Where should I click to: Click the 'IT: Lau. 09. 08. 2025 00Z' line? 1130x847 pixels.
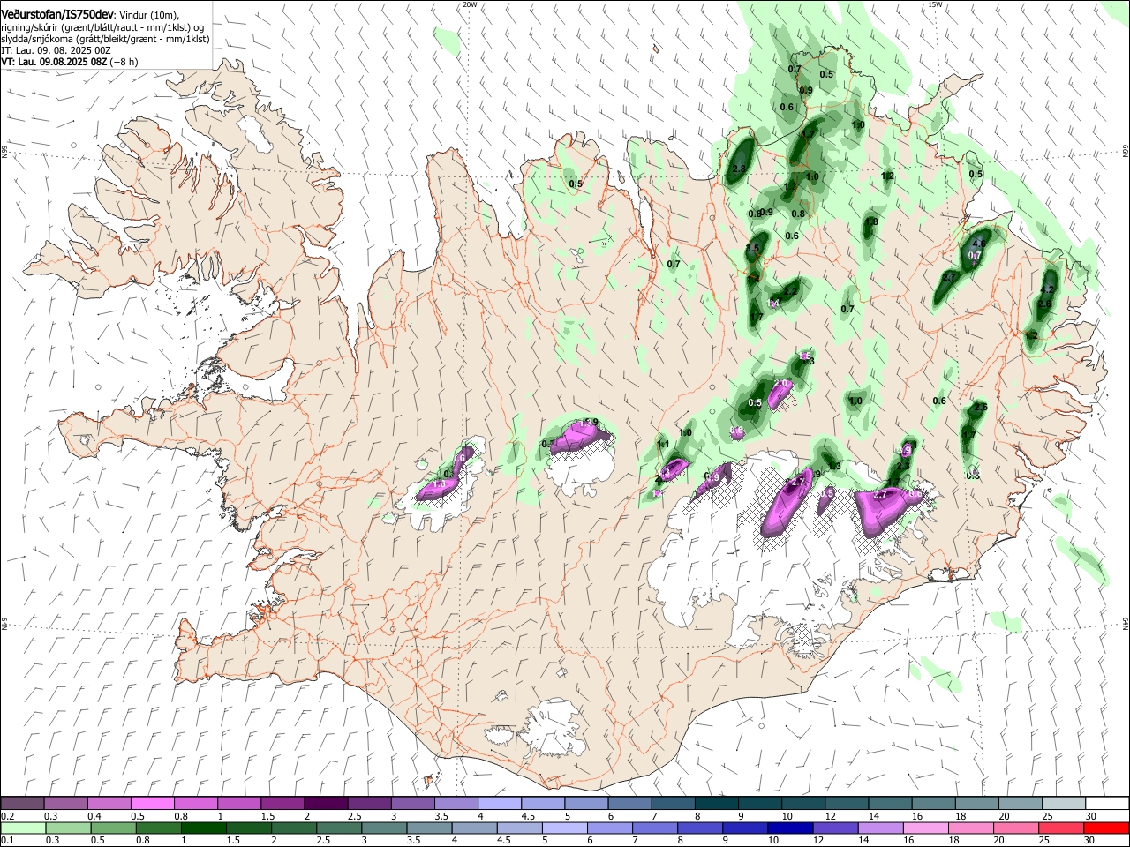coord(56,50)
